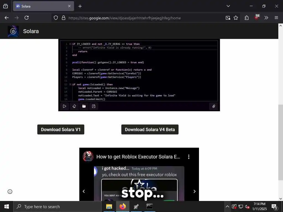Click the Firefox View icon in the tab bar

[x=6, y=6]
